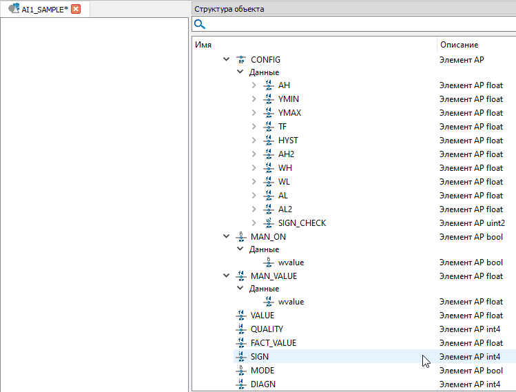Viewport: 516px width, 392px height.
Task: Close the AI1_SAMPLE tab
Action: pos(76,9)
